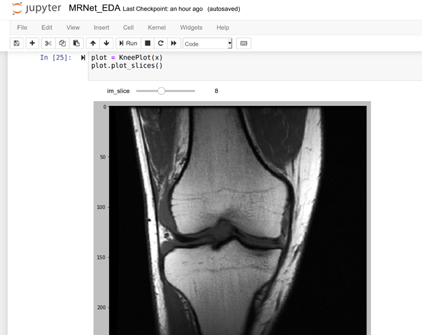Click the im_slice slider handle
Screen dimensions: 422x335
[x=161, y=90]
